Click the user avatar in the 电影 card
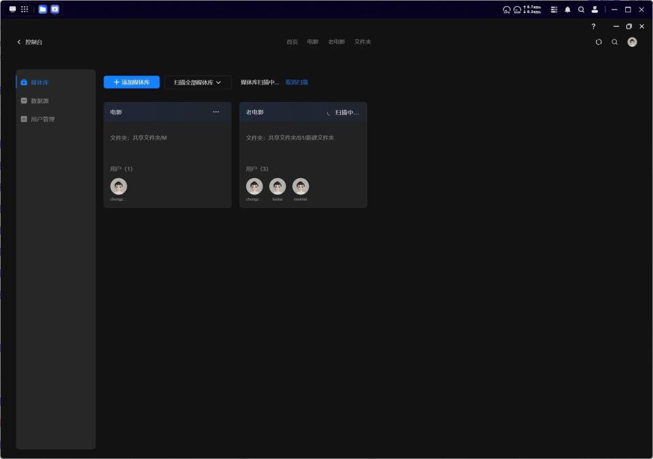653x459 pixels. (x=118, y=186)
